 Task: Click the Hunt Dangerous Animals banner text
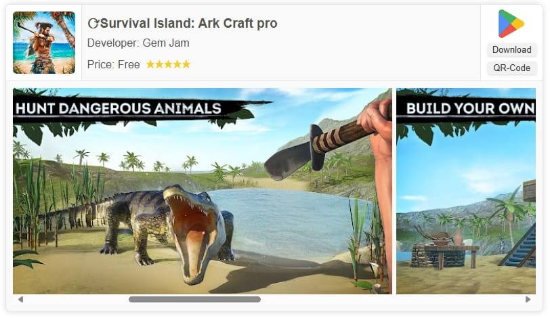coord(119,108)
